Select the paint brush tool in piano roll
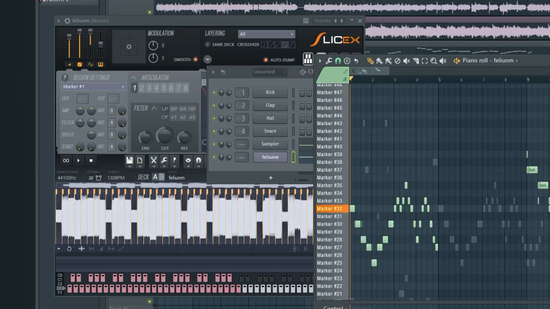Image resolution: width=550 pixels, height=309 pixels. [379, 61]
